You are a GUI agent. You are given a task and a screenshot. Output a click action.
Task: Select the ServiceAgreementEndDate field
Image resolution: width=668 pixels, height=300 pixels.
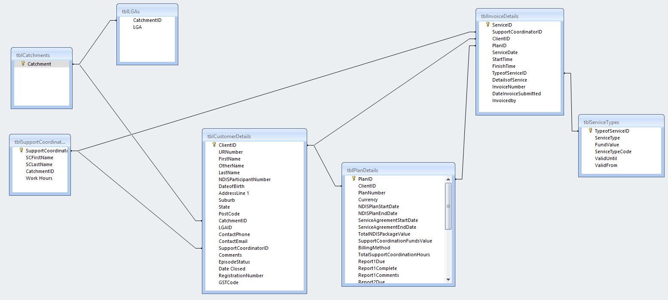(x=387, y=227)
